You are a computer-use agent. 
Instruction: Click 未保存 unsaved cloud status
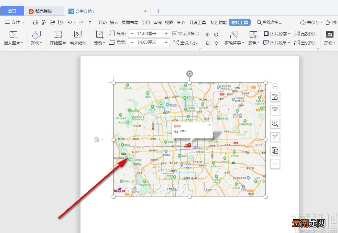311,22
